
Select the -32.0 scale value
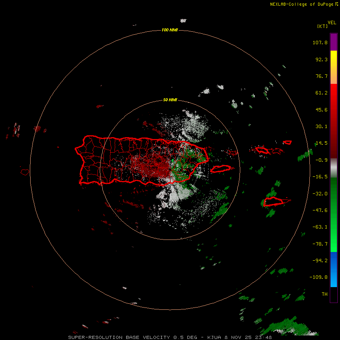[x=320, y=194]
